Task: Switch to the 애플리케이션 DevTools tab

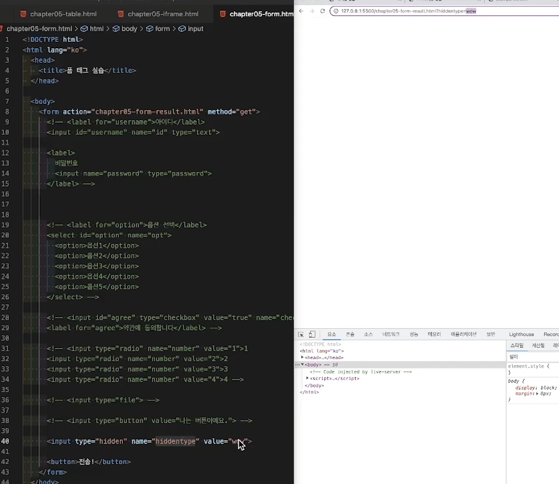Action: coord(464,335)
